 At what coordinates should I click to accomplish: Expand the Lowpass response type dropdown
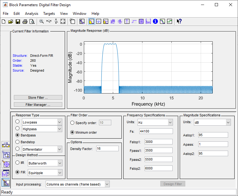coord(59,122)
